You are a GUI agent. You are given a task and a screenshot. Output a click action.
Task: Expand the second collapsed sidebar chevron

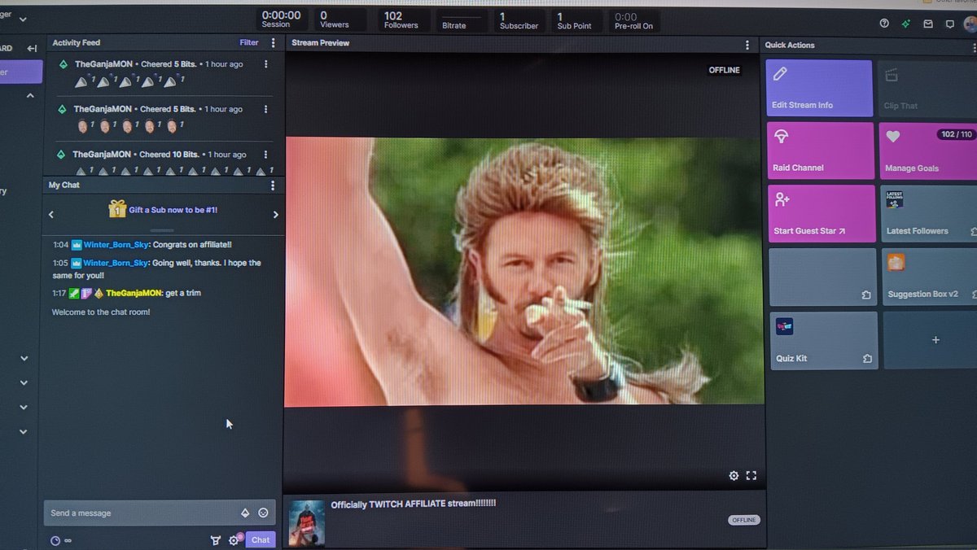(24, 382)
